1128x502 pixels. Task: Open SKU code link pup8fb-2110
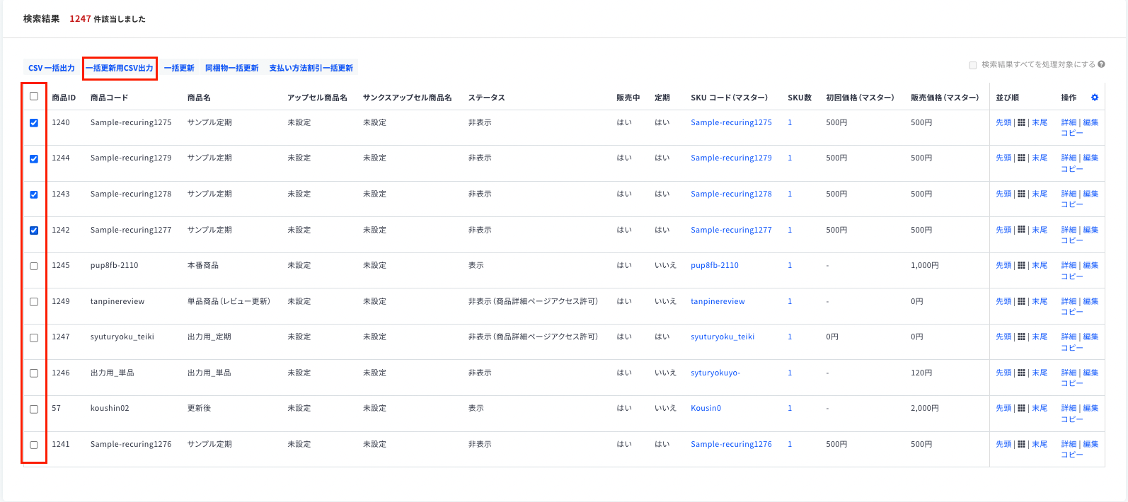tap(715, 265)
